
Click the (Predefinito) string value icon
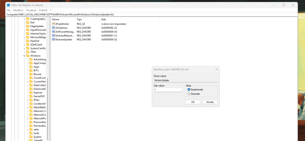[54, 24]
